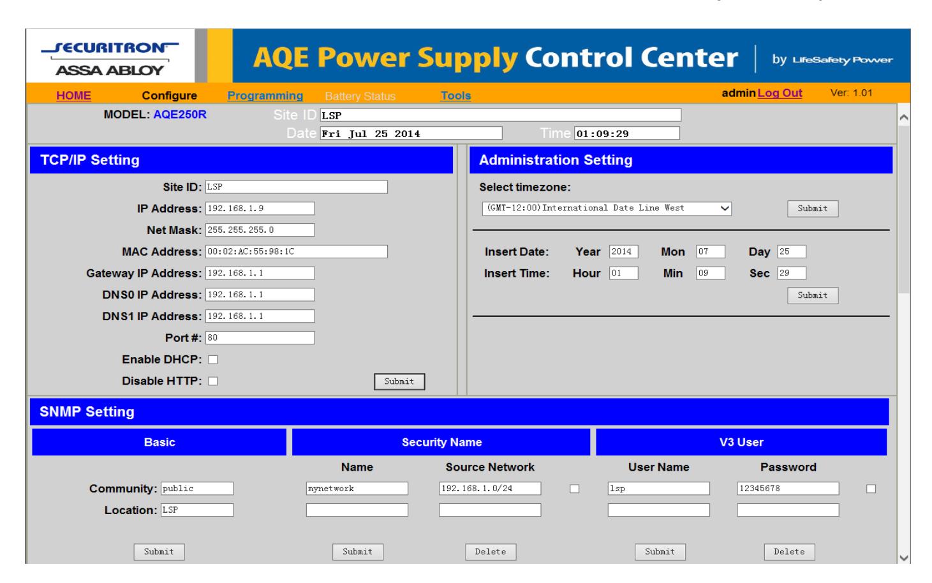The width and height of the screenshot is (932, 583).
Task: Click the Year input field
Action: (x=623, y=251)
